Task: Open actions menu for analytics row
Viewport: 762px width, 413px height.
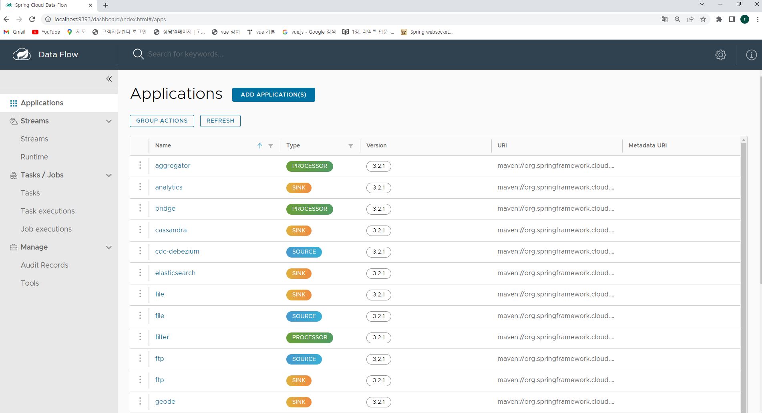Action: tap(140, 187)
